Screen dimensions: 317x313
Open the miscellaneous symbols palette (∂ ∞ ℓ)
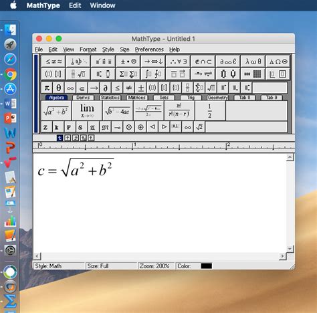pos(228,62)
